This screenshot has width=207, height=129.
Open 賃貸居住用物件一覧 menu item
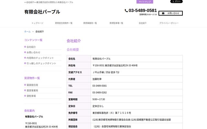point(64,23)
